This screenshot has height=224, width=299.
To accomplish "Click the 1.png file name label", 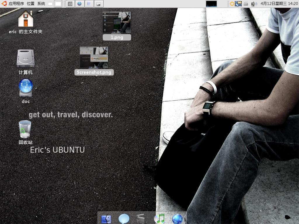I will pos(117,37).
